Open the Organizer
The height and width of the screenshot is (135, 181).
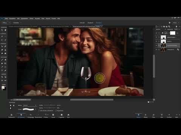(61, 115)
